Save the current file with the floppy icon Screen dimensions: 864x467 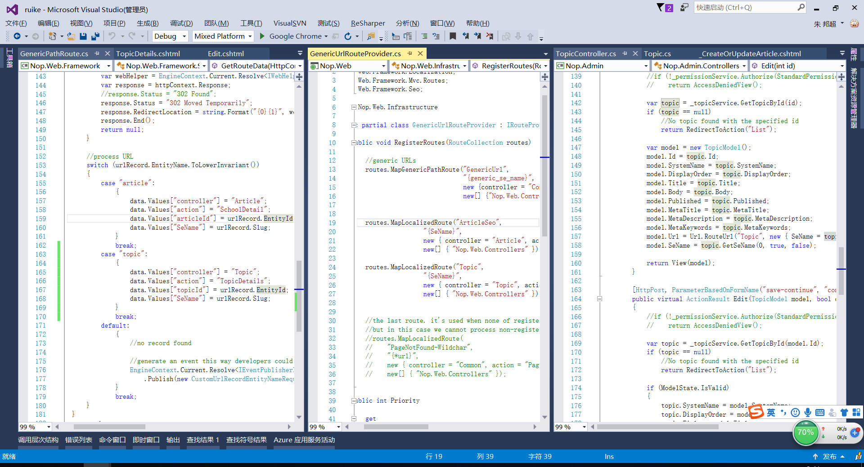point(83,36)
